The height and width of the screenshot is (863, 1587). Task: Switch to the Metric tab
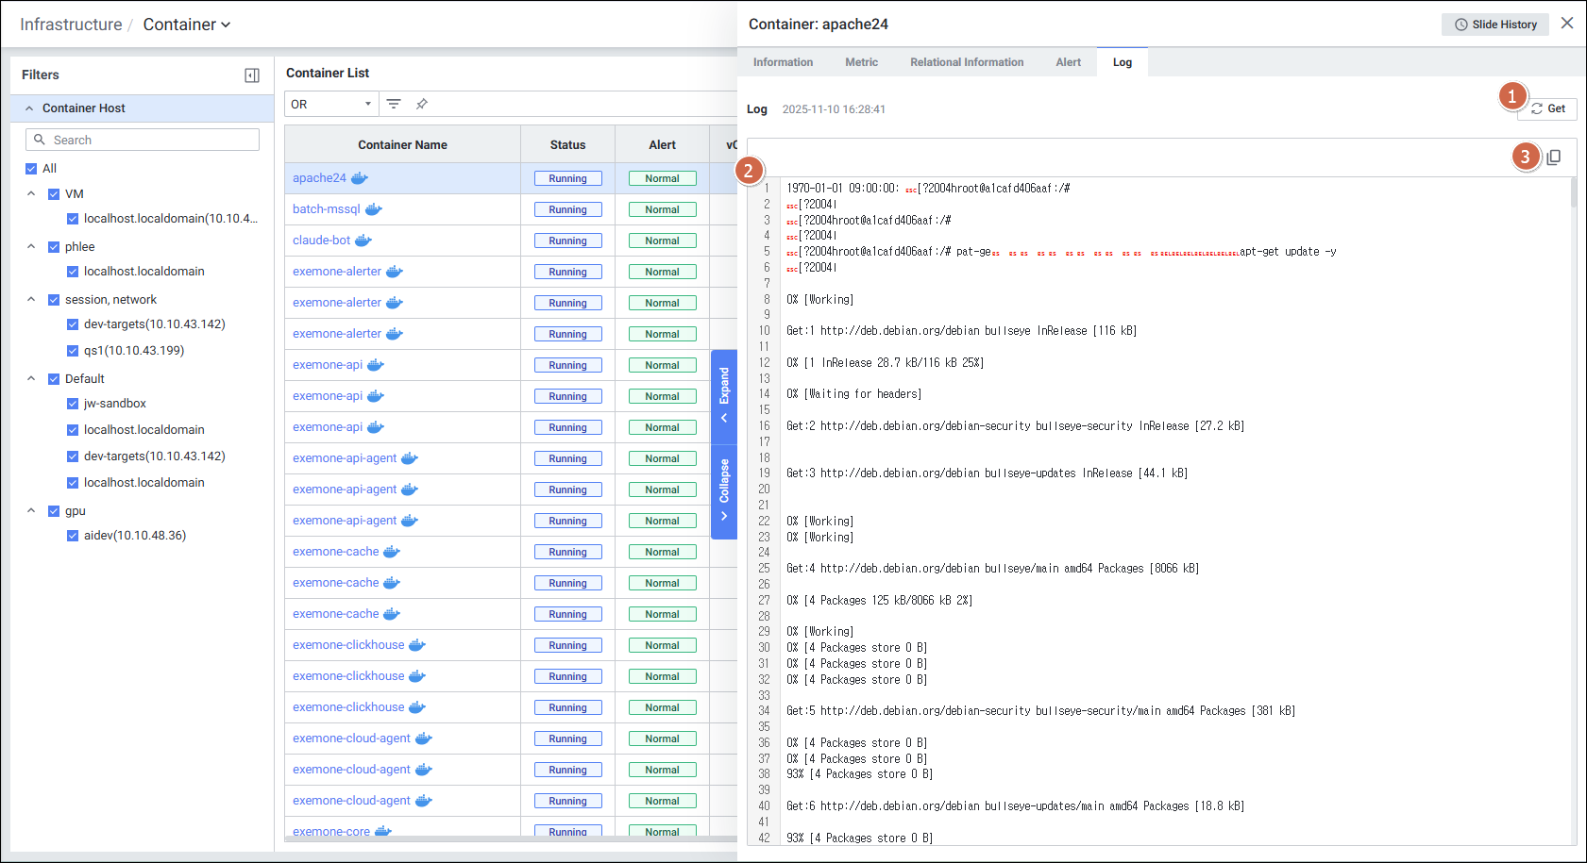(x=861, y=62)
